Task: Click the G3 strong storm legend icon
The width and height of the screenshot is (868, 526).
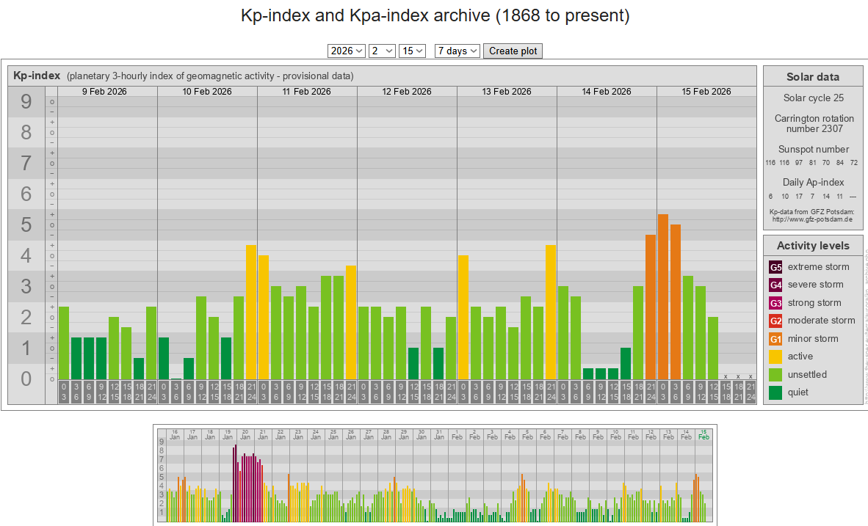Action: [775, 303]
